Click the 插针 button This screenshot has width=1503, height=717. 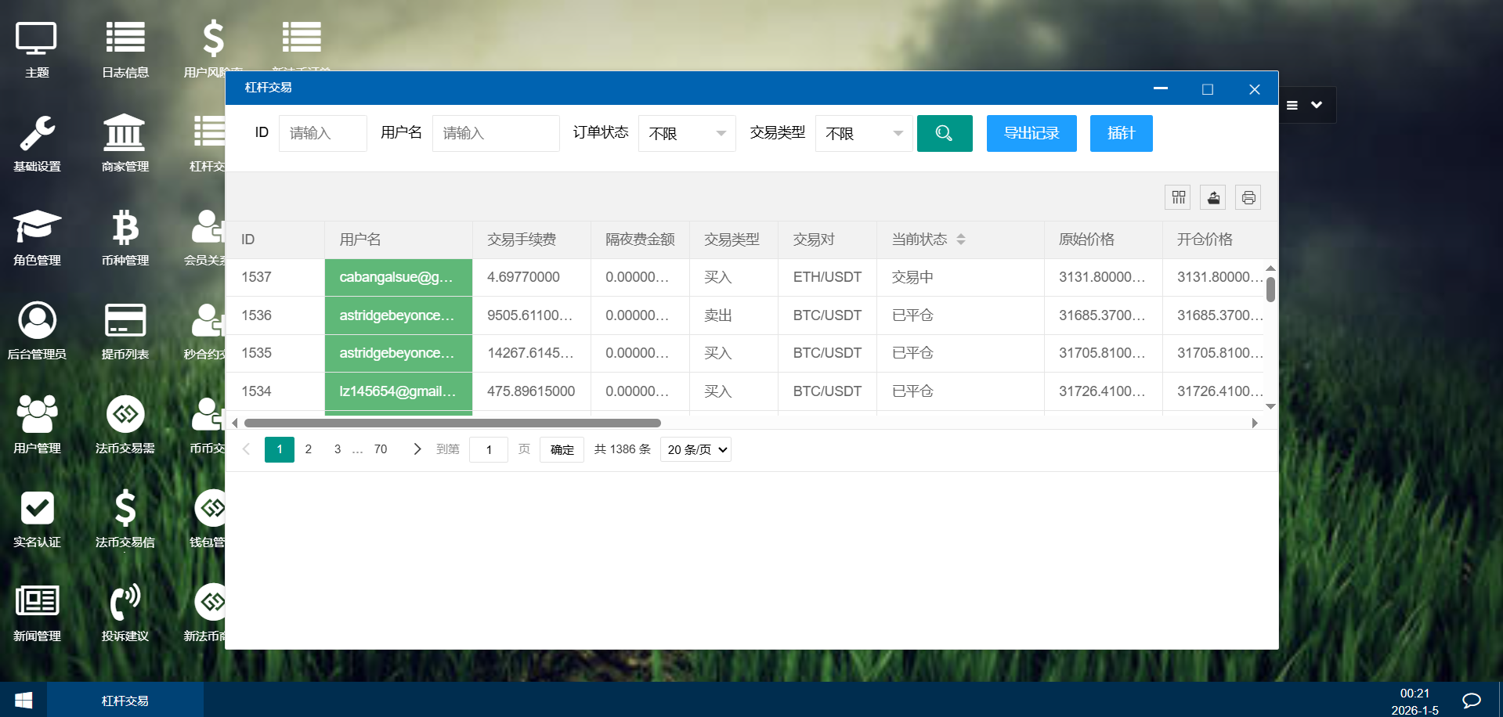pyautogui.click(x=1121, y=133)
